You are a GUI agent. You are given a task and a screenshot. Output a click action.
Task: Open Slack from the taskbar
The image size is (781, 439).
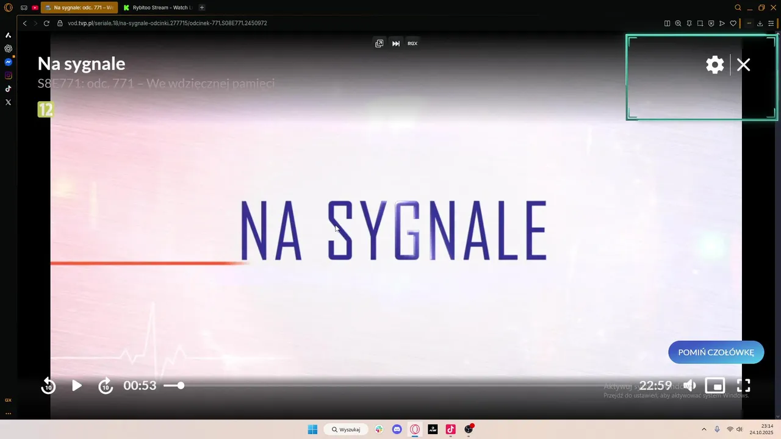click(x=379, y=429)
